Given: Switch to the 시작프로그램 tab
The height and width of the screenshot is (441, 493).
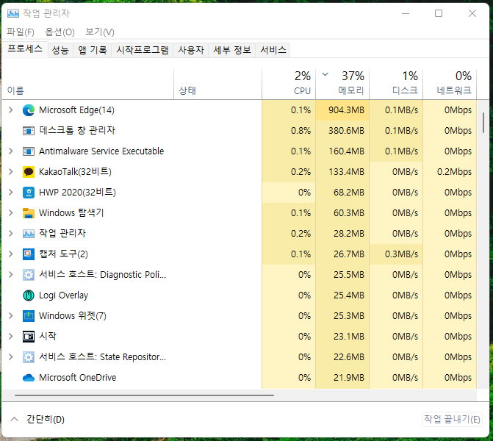Looking at the screenshot, I should [143, 50].
